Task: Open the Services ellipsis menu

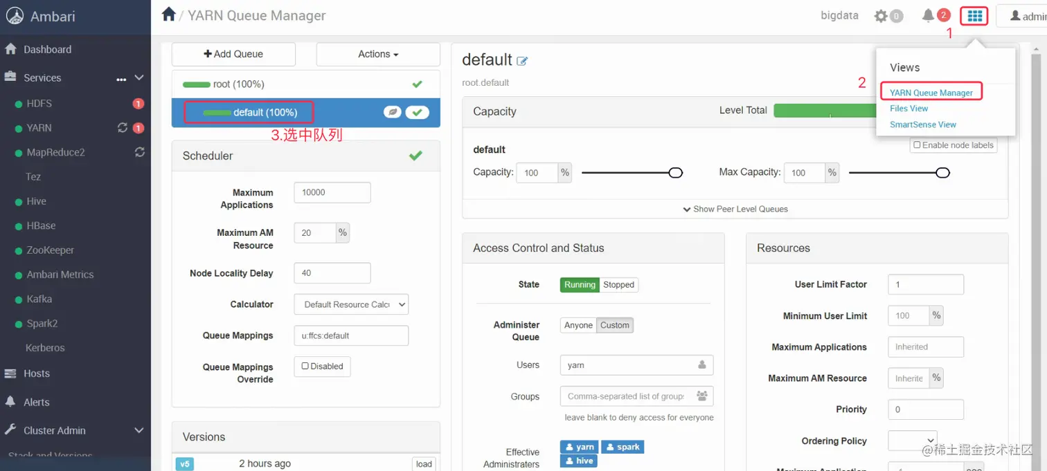Action: (121, 78)
